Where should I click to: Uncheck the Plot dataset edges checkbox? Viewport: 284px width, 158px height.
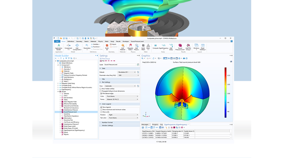tap(101, 93)
